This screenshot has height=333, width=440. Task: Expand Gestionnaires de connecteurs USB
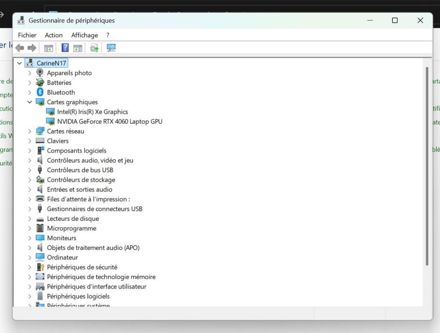30,209
